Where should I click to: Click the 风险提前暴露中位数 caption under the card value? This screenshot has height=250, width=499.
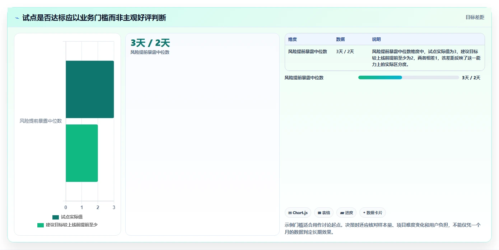point(150,52)
